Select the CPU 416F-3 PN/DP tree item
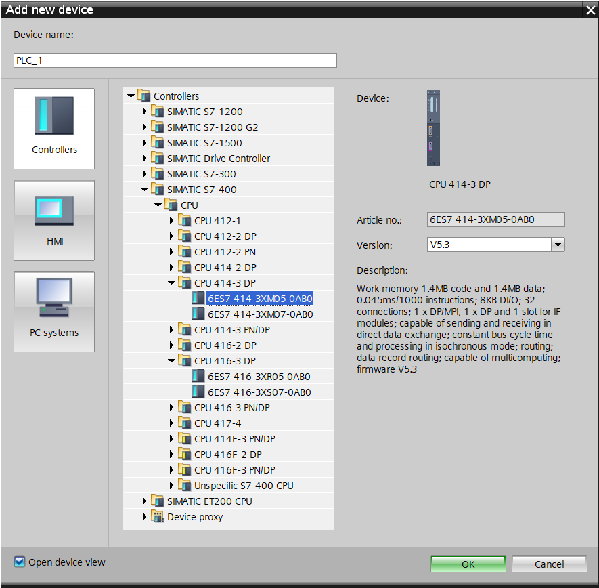The height and width of the screenshot is (588, 599). (x=235, y=470)
